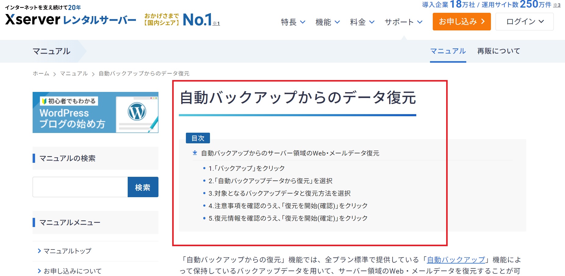565x276 pixels.
Task: Click the chevron beside お申し込みについて
Action: pyautogui.click(x=39, y=270)
